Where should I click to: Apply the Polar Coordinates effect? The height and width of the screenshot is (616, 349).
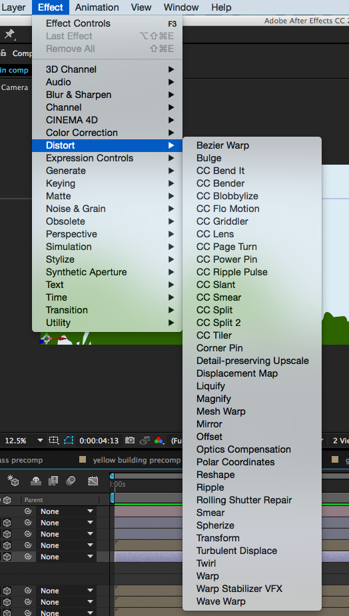252,462
